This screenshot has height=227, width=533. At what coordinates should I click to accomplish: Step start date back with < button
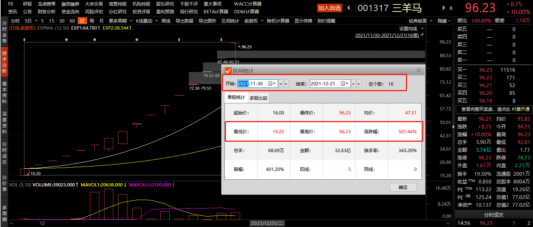tap(281, 84)
